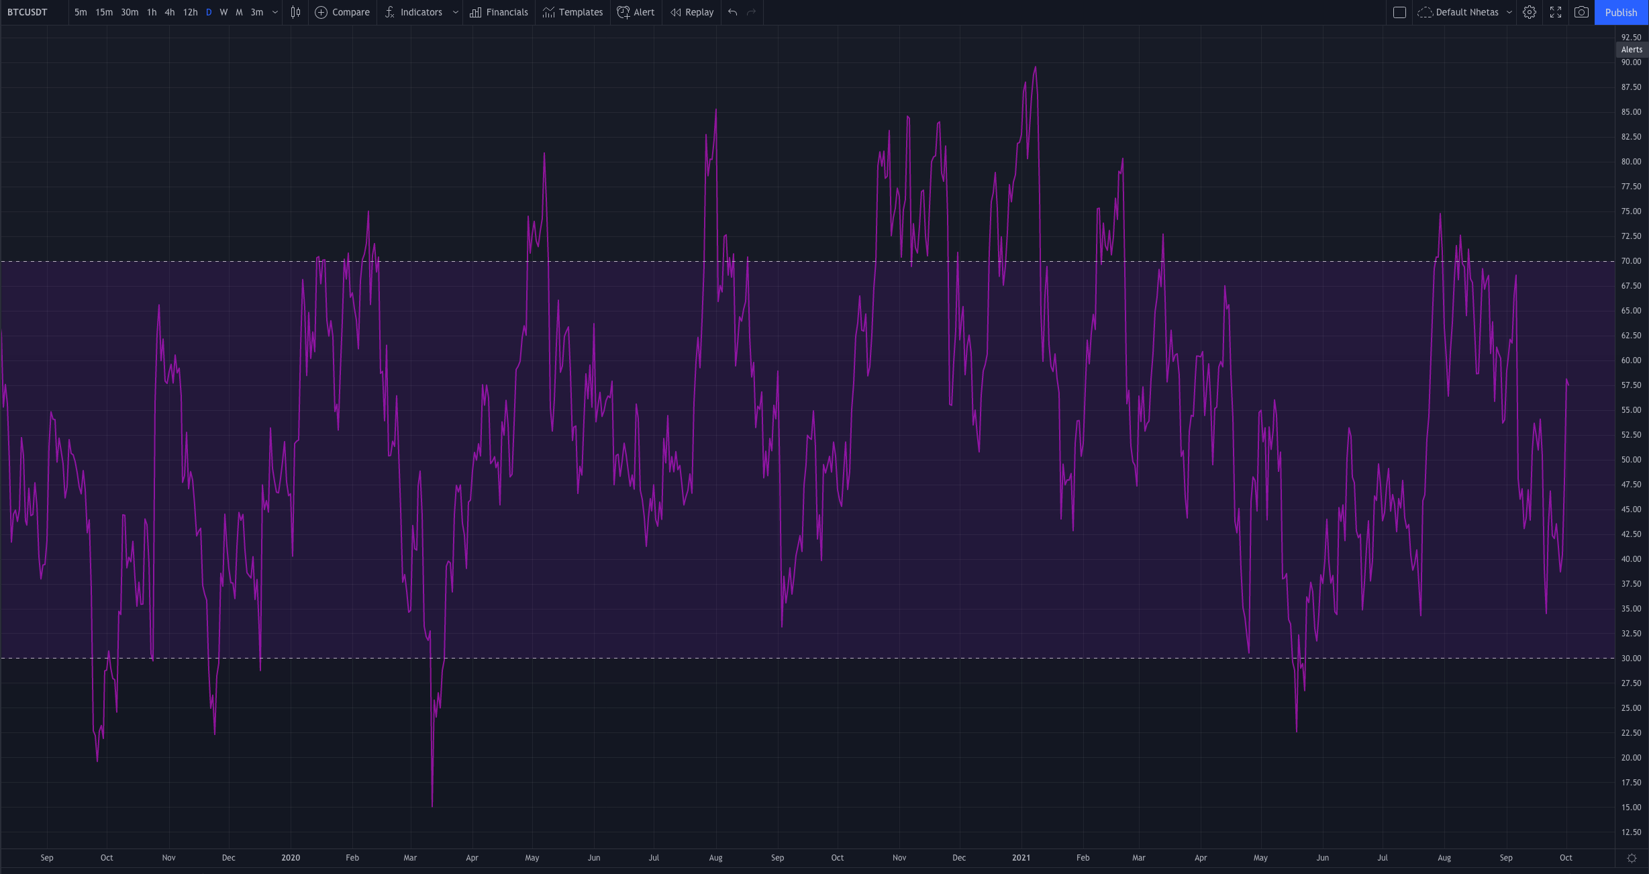Click the Redo arrow icon
This screenshot has height=874, width=1649.
pos(751,12)
